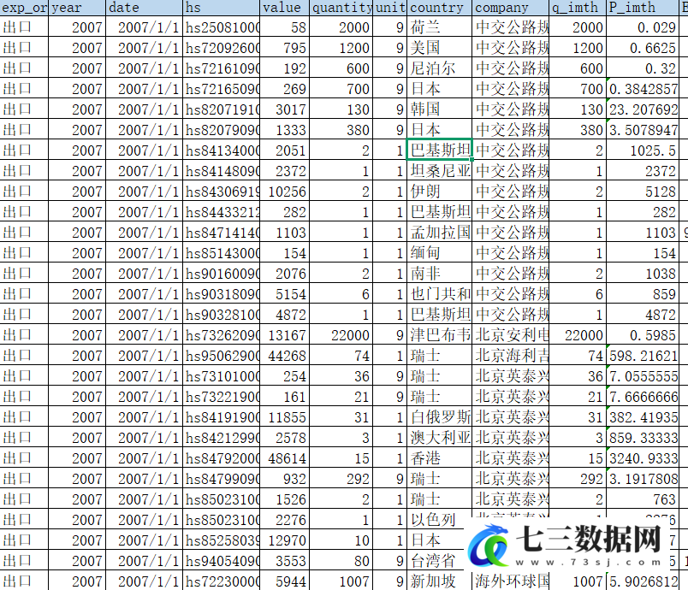
Task: Click the P_imth cell 5.9026812
Action: coord(643,581)
